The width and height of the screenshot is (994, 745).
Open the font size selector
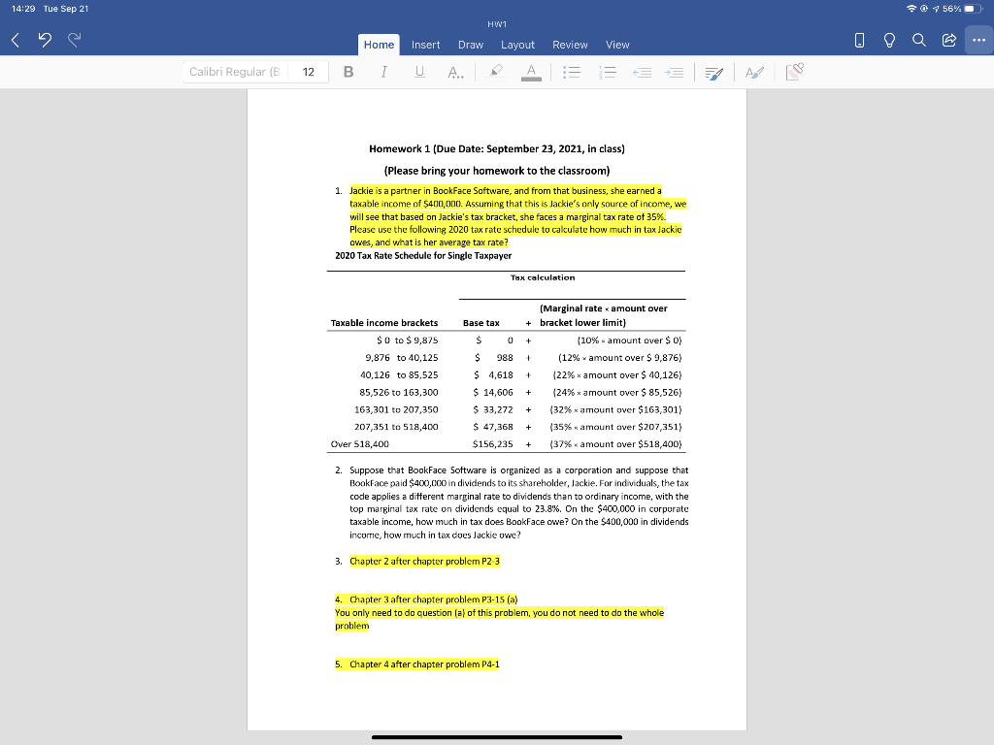point(308,71)
